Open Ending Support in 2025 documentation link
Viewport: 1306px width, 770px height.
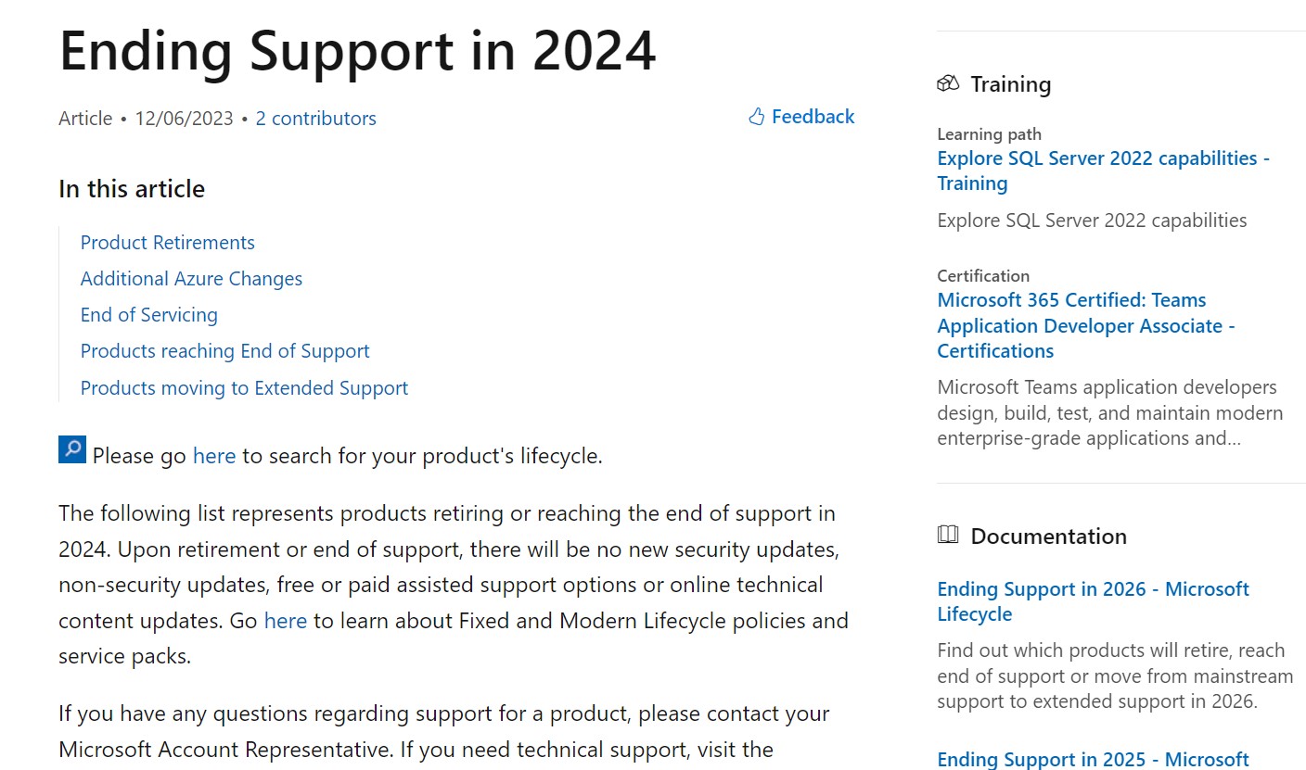click(x=1093, y=760)
